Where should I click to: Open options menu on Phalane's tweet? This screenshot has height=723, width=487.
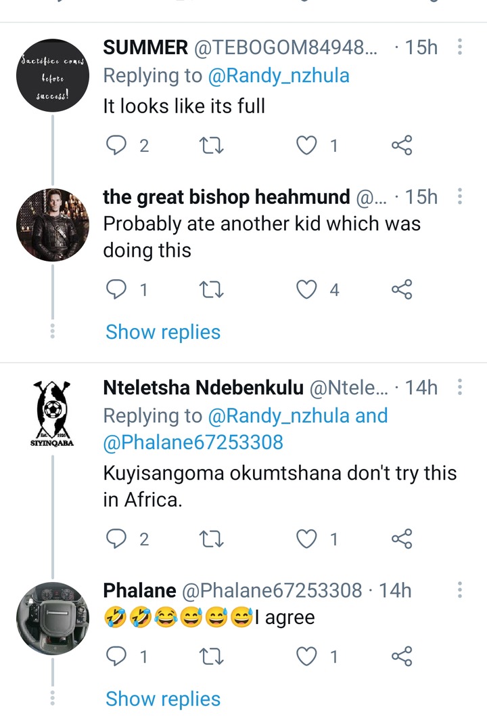(x=459, y=590)
